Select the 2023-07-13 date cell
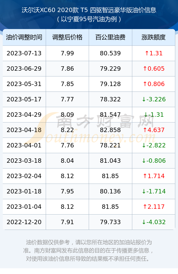The height and width of the screenshot is (274, 178). 24,53
